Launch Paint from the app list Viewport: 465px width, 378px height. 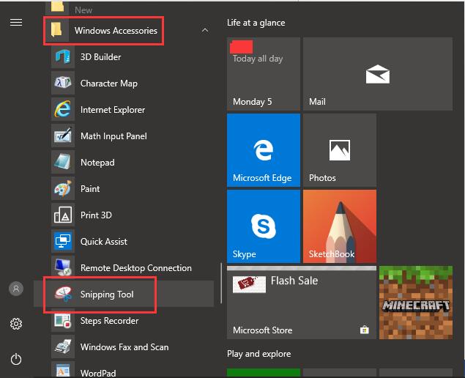pos(124,189)
